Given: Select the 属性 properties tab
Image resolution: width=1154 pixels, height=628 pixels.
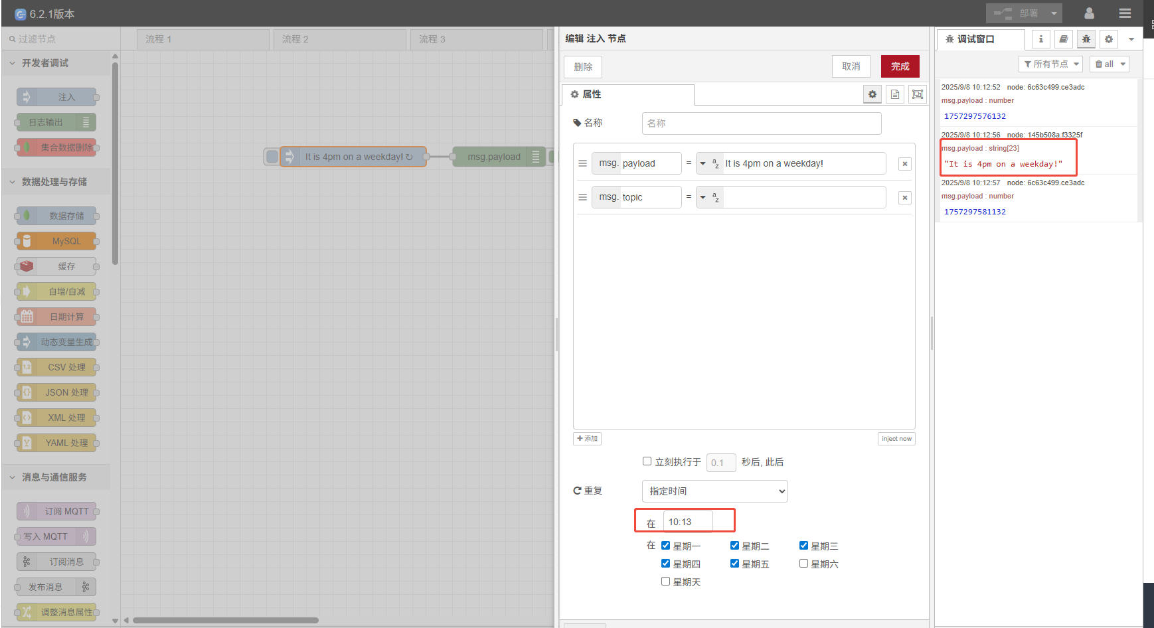Looking at the screenshot, I should coord(627,94).
